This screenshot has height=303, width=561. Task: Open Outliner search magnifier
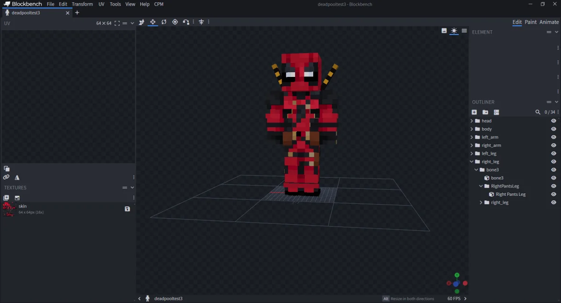(x=538, y=112)
